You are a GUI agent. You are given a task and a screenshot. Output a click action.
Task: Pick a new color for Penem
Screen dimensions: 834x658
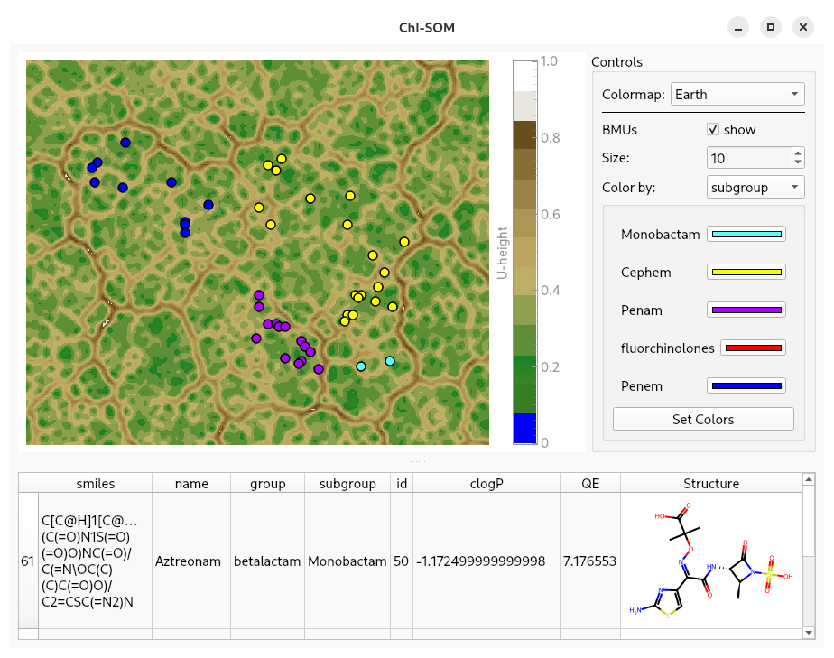746,385
